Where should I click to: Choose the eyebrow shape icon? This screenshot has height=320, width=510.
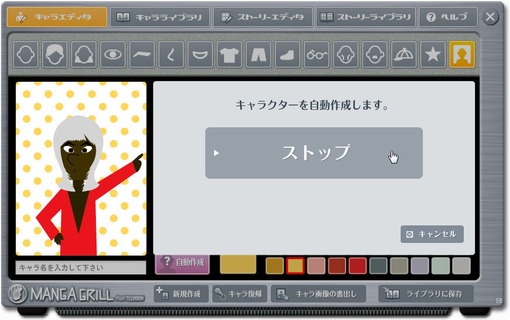[142, 54]
